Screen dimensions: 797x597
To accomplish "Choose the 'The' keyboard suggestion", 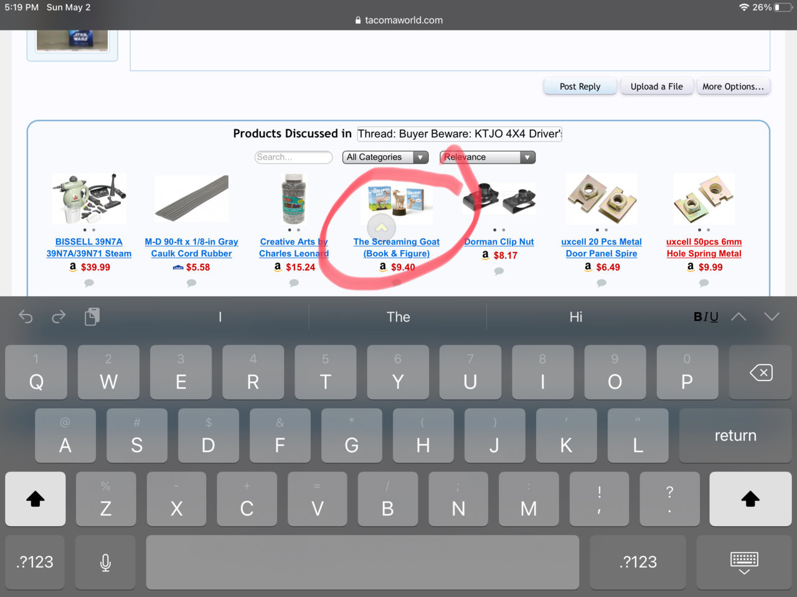I will tap(398, 317).
